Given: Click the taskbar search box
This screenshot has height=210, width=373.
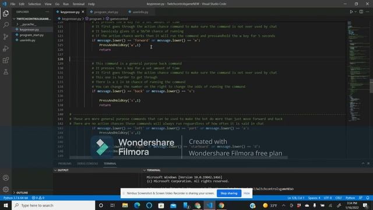Looking at the screenshot, I should [53, 205].
